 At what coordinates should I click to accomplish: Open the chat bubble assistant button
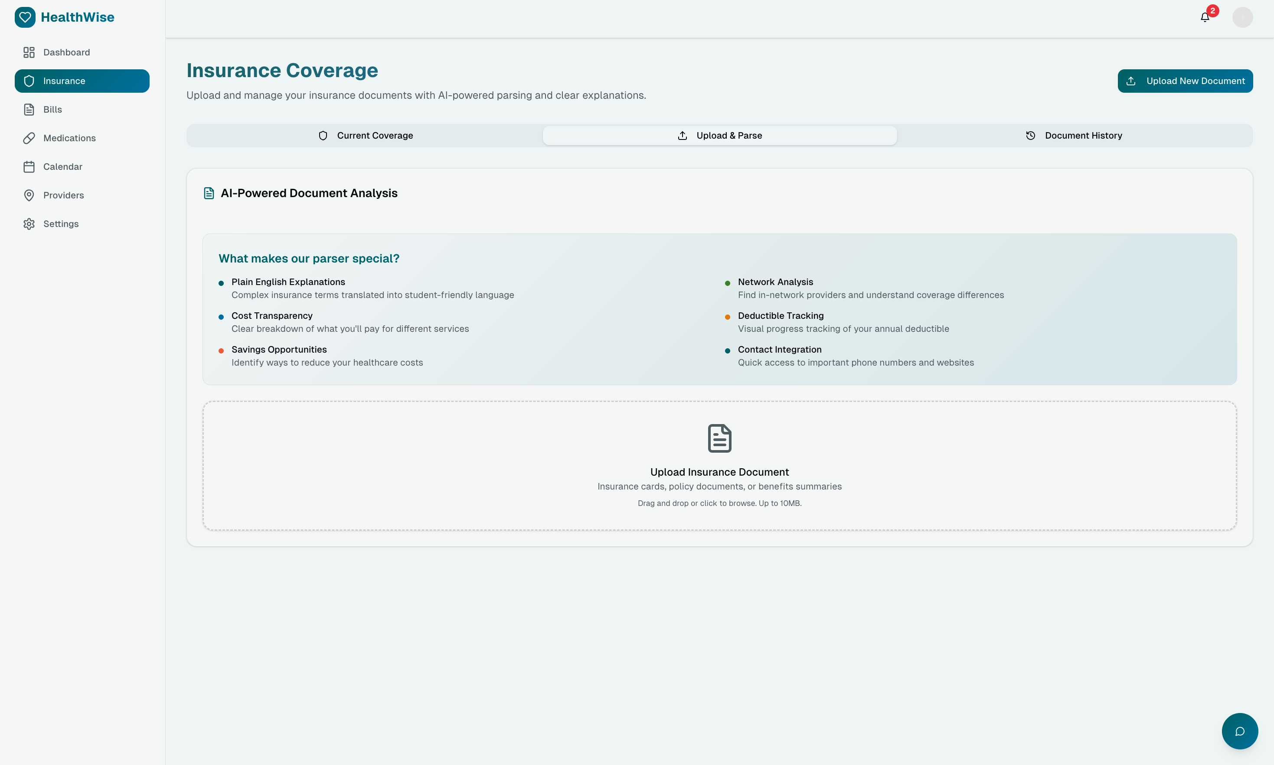click(x=1239, y=731)
